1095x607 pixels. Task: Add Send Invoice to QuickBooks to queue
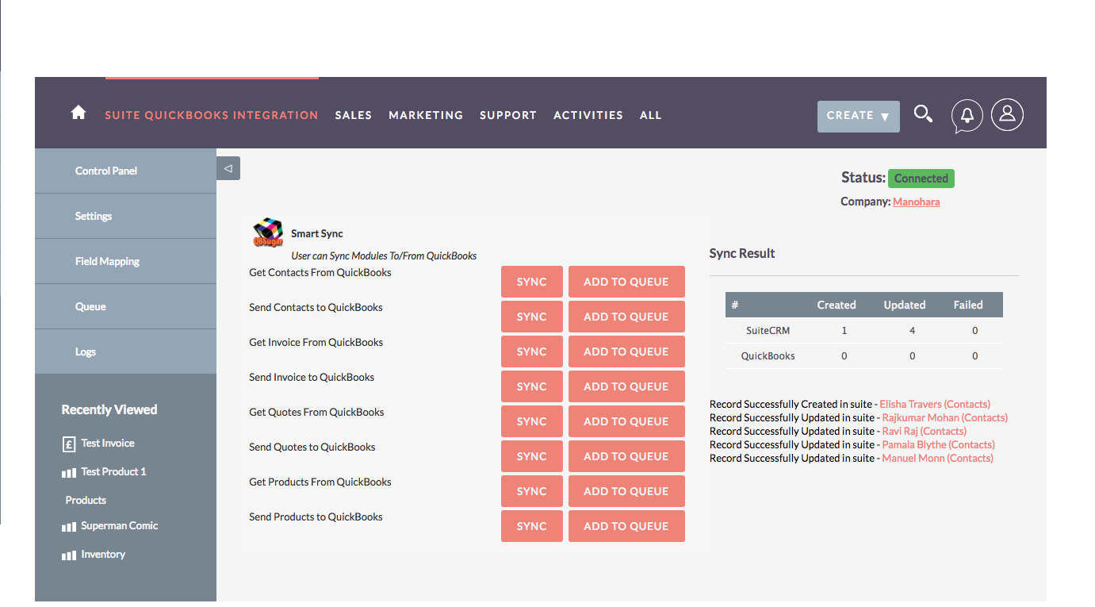(x=626, y=386)
